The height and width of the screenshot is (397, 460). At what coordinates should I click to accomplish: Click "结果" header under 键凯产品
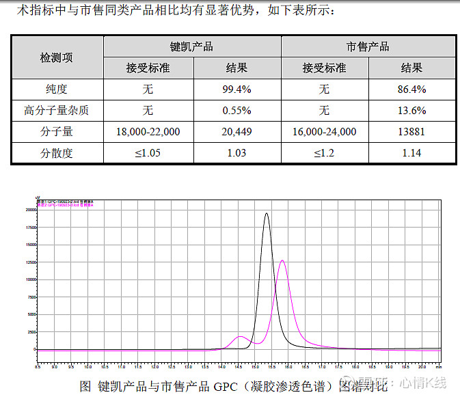coord(237,68)
